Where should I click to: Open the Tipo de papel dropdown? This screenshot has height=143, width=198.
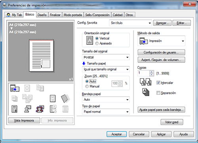click(106, 112)
